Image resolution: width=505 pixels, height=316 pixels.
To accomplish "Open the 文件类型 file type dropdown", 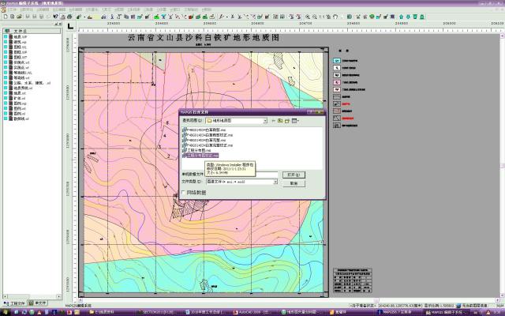I will click(x=276, y=182).
